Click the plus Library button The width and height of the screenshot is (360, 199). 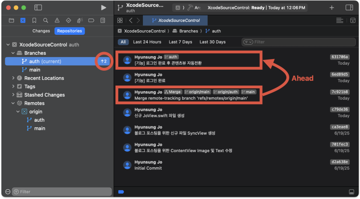[332, 7]
